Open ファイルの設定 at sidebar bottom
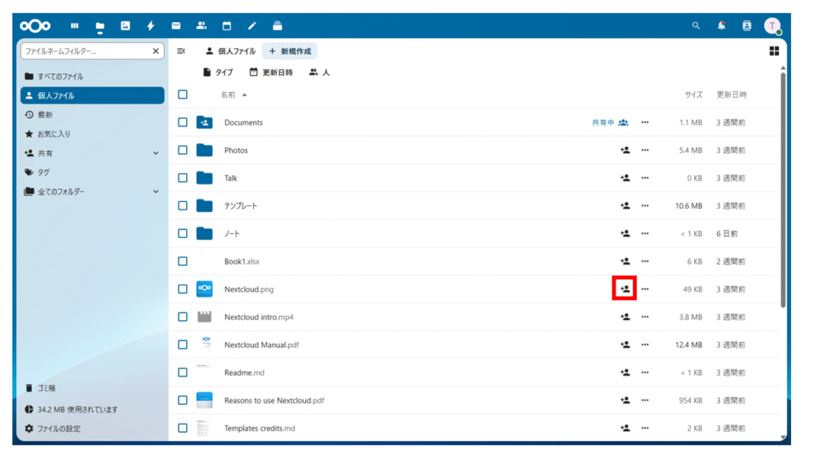The width and height of the screenshot is (836, 458). (x=58, y=429)
